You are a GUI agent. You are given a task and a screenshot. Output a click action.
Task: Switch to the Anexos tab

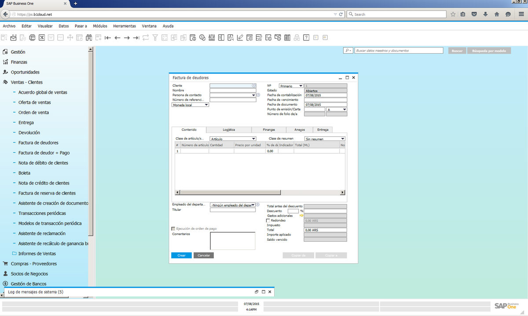(x=300, y=130)
